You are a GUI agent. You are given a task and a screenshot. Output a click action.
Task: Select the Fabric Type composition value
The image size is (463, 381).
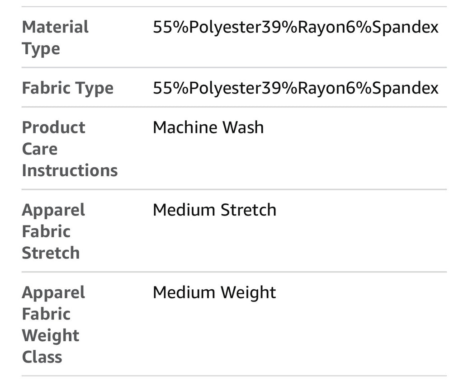pyautogui.click(x=296, y=88)
